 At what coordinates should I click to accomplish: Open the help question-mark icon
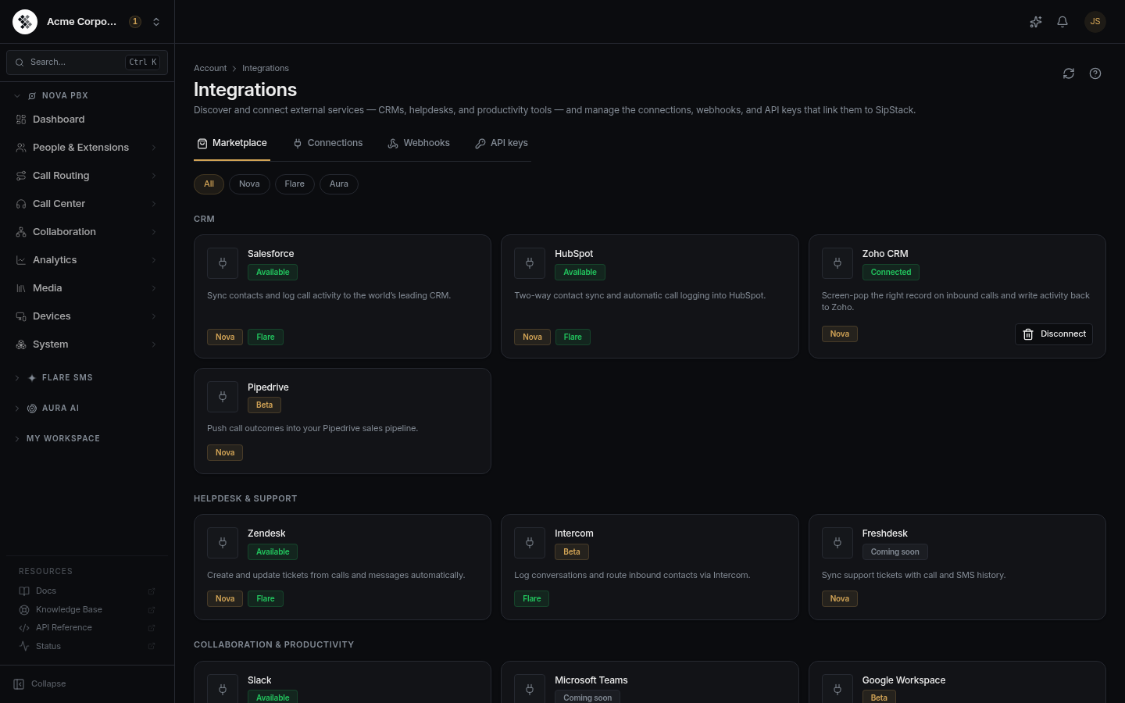[1095, 73]
